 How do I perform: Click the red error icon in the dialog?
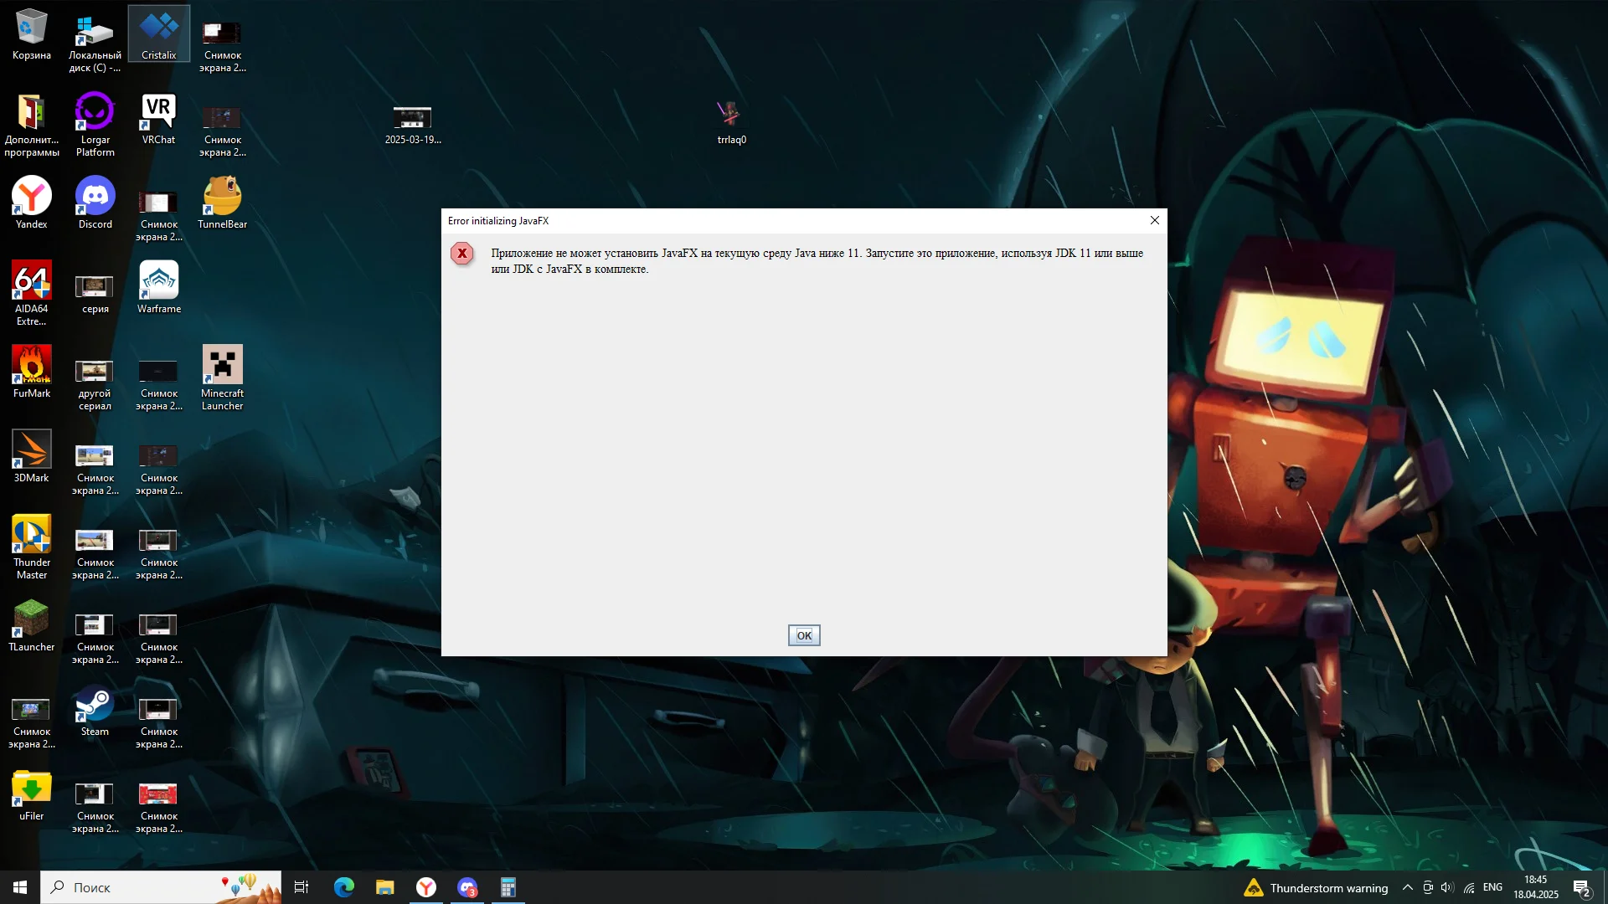click(x=462, y=254)
